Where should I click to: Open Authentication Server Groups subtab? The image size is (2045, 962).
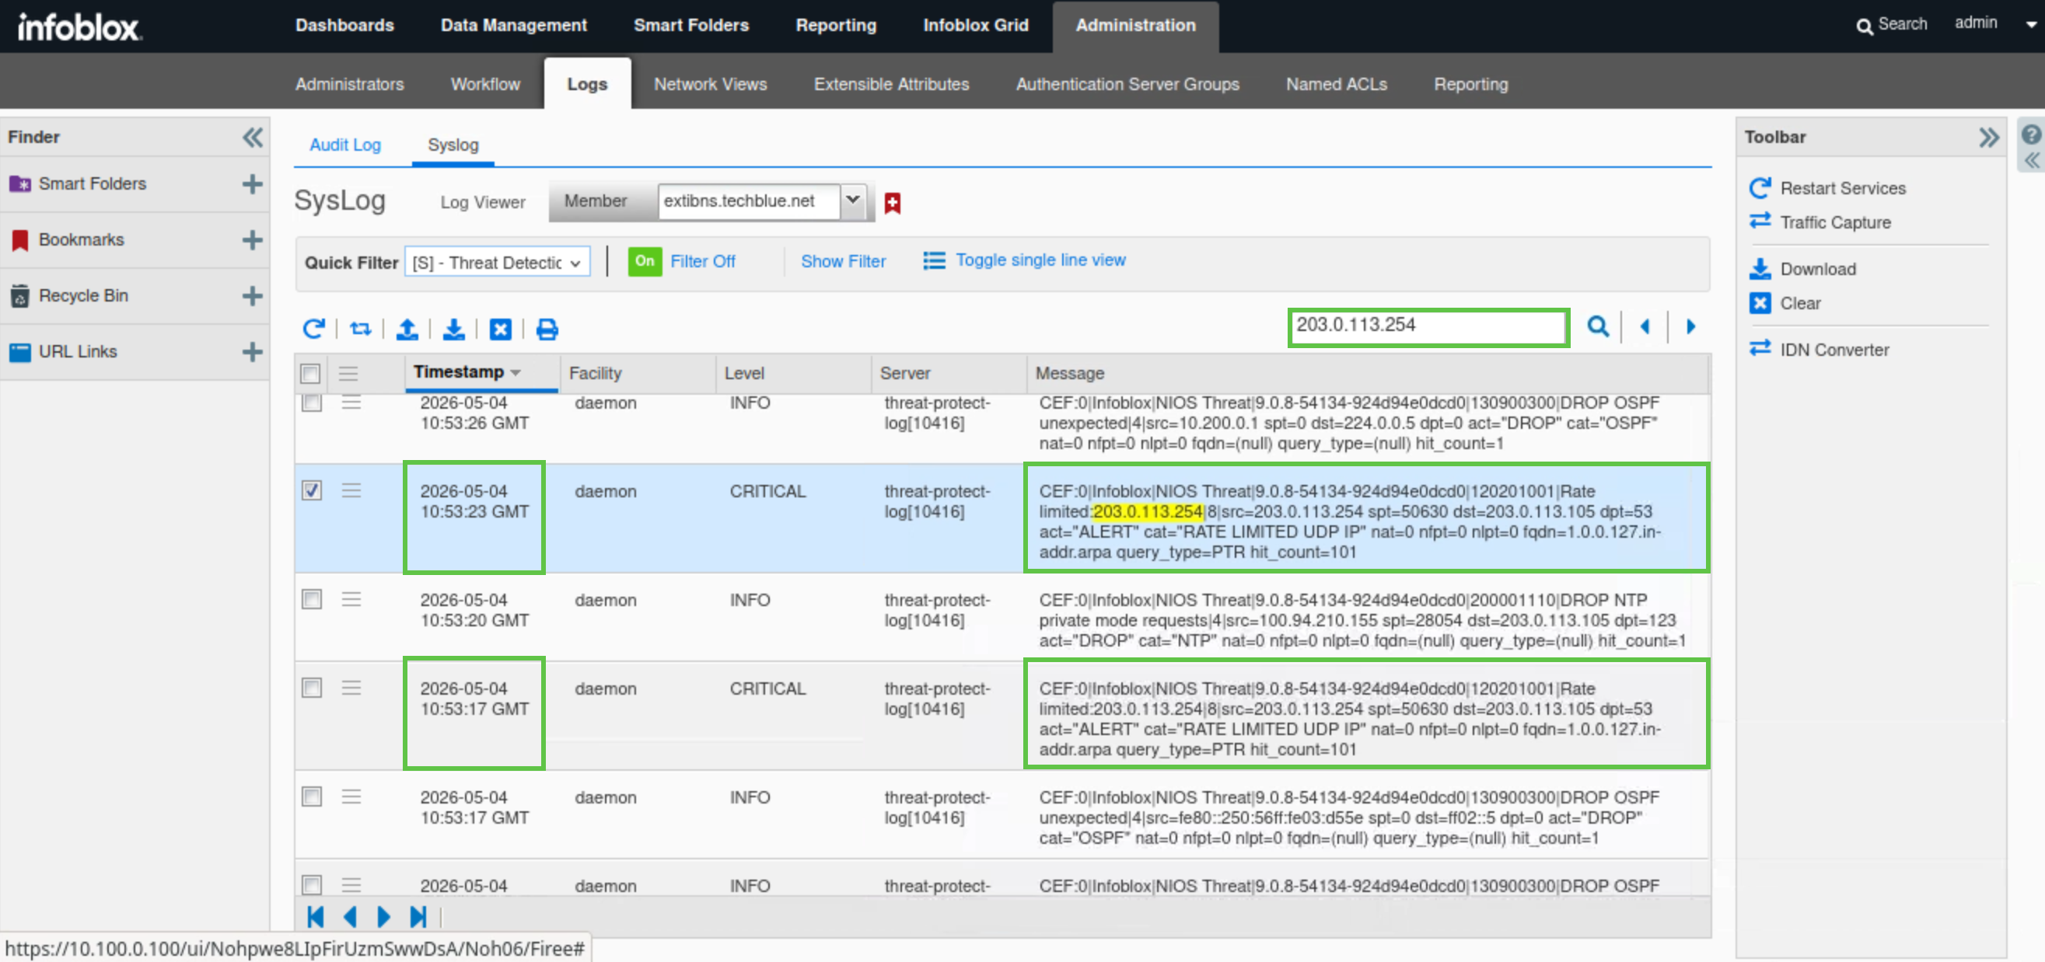(1127, 84)
